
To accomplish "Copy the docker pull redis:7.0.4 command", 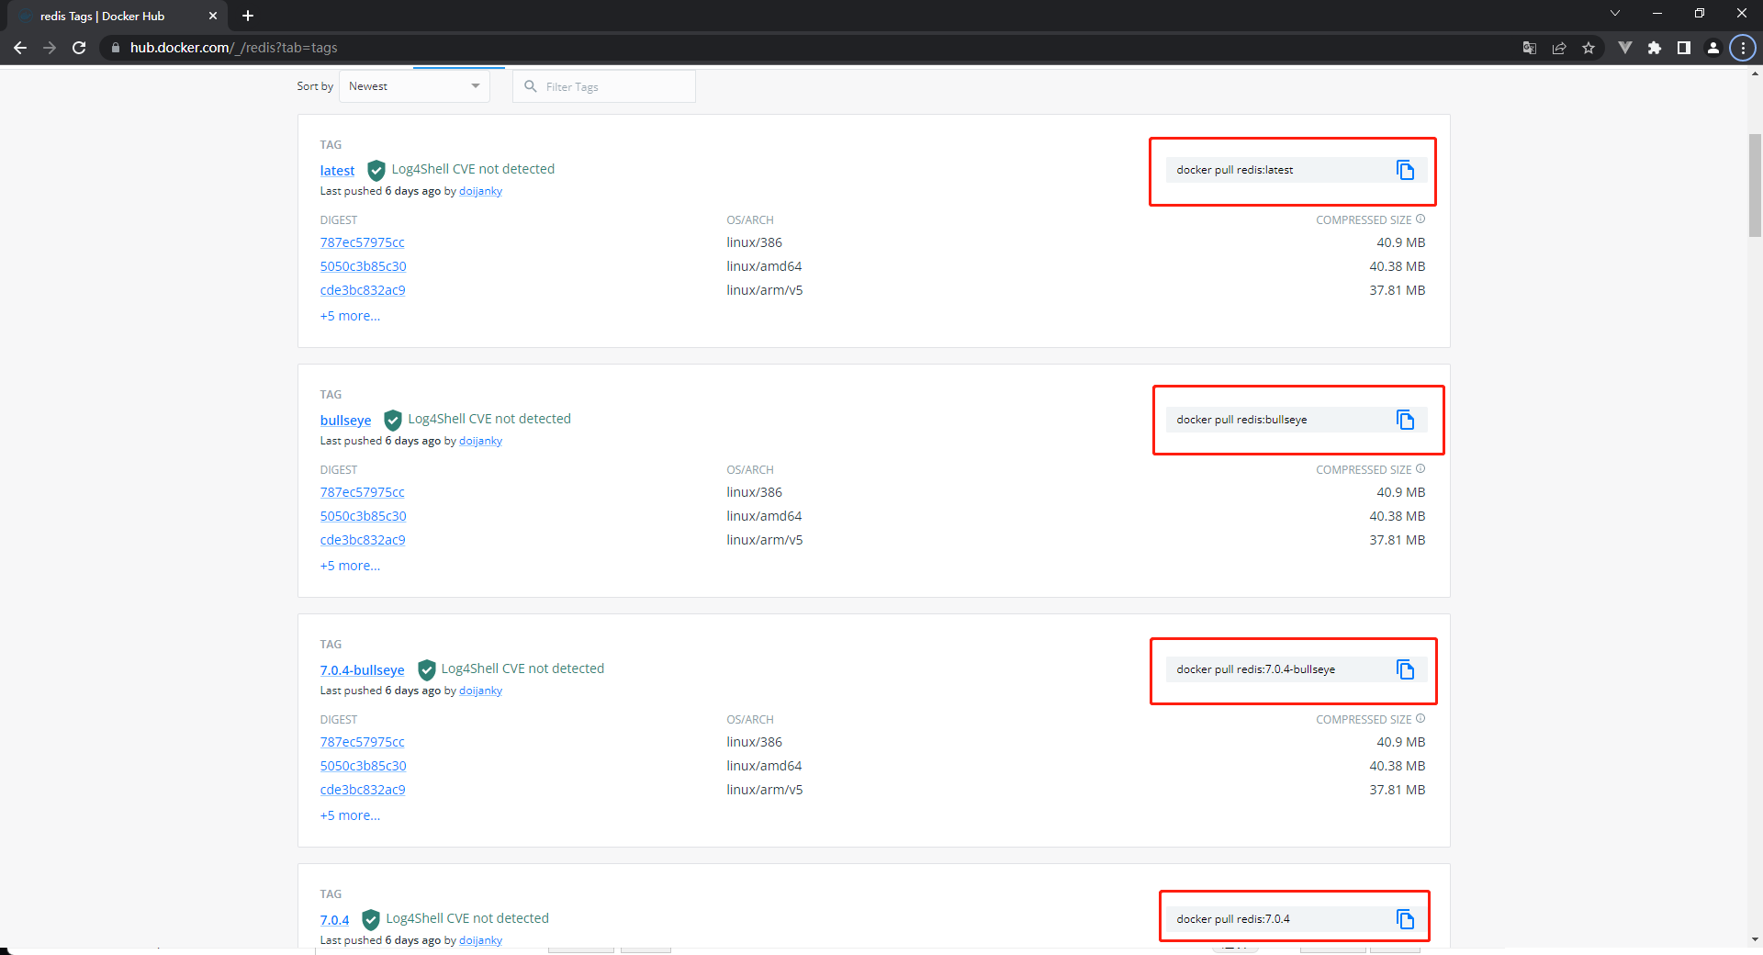I will [x=1405, y=919].
